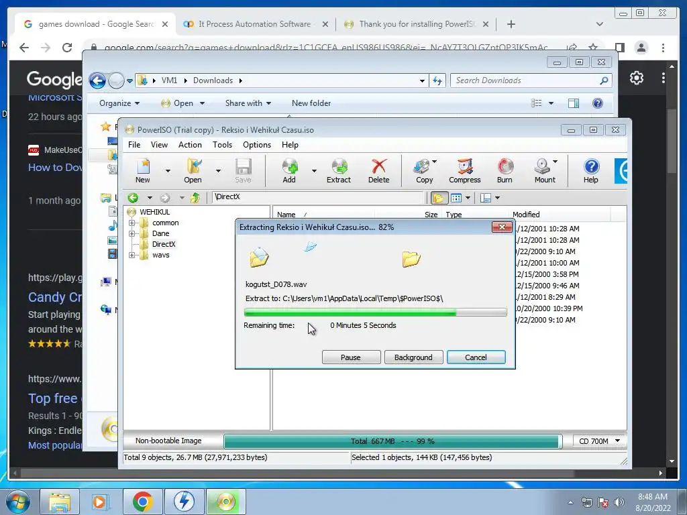Open Windows Start menu
687x515 pixels.
[x=17, y=502]
